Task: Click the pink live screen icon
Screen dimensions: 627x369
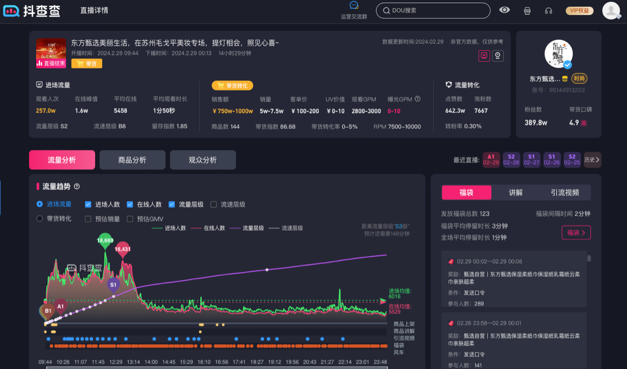Action: point(484,56)
